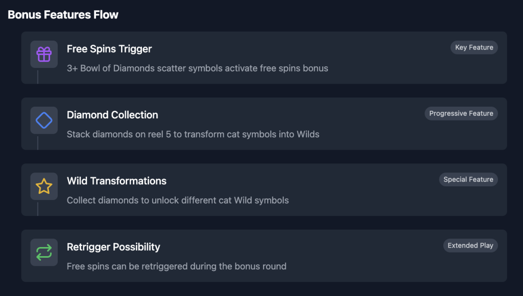Click the connector line below diamond icon
Viewport: 523px width, 296px height.
[x=38, y=143]
